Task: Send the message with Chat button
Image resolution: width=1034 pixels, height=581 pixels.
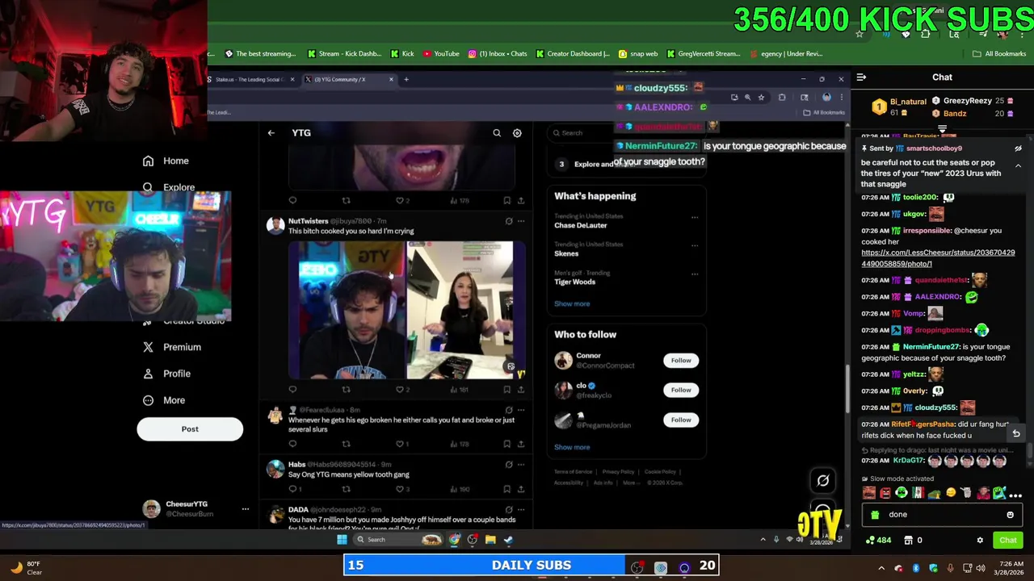Action: point(1008,541)
